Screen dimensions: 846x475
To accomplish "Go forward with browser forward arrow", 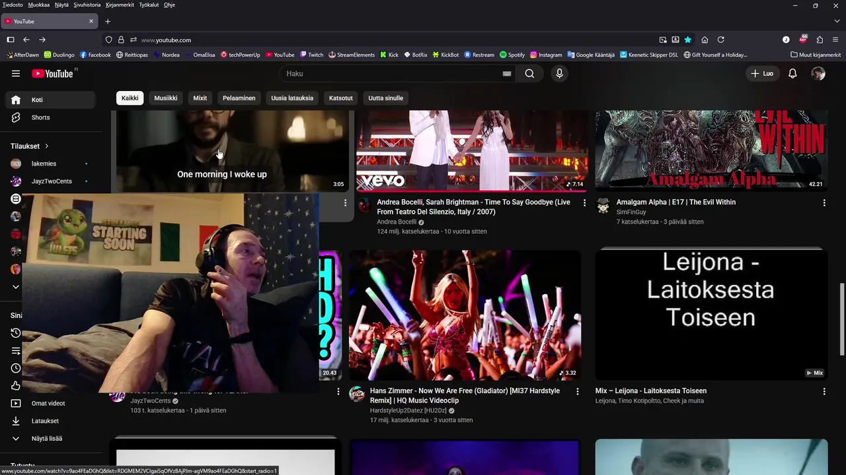I will 42,40.
